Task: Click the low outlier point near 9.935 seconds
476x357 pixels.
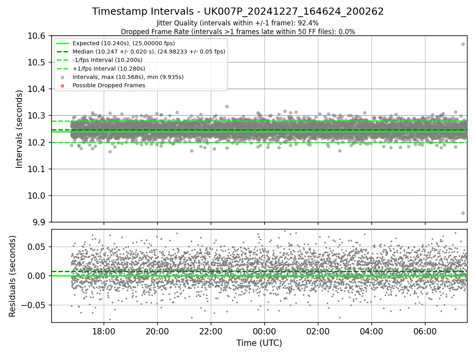Action: pos(463,213)
